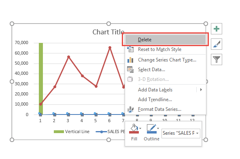Click the Vertical Line legend entry

coord(72,131)
